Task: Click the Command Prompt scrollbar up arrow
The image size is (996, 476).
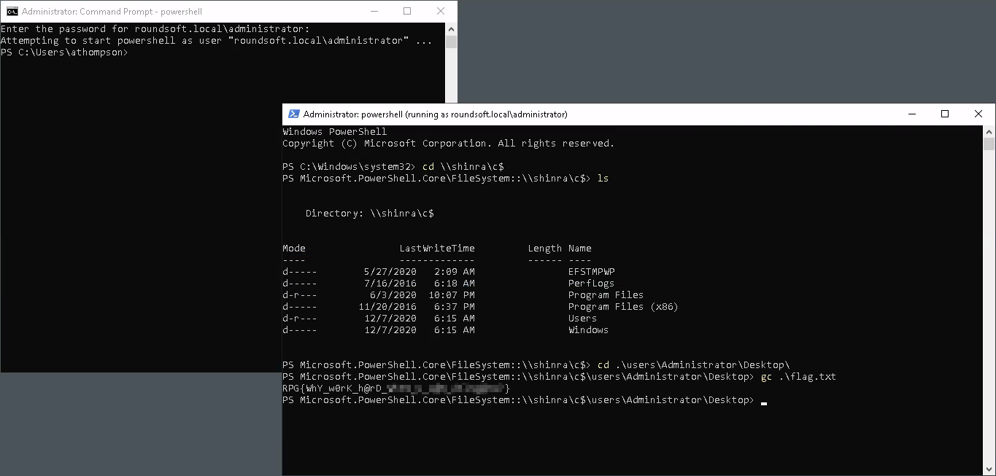Action: pyautogui.click(x=451, y=28)
